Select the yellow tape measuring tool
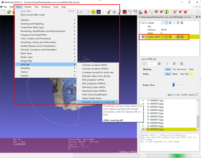The height and width of the screenshot is (158, 201). point(109,12)
